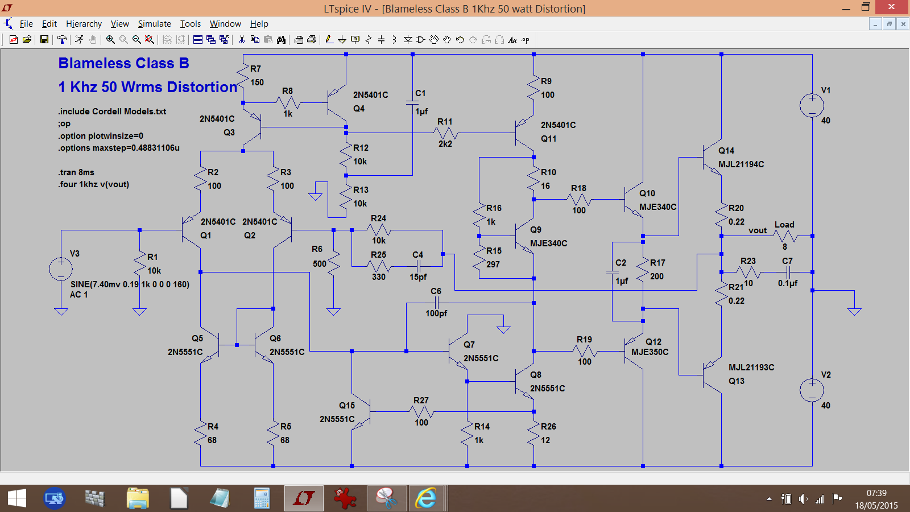Click the V2 voltage source symbol
This screenshot has width=910, height=512.
(812, 390)
